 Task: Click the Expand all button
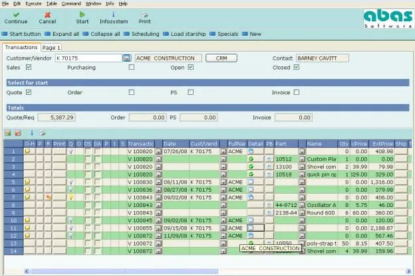(63, 34)
